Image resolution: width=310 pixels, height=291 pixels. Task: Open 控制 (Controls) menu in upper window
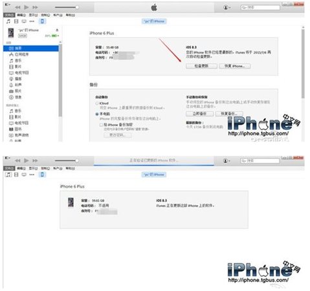[45, 15]
